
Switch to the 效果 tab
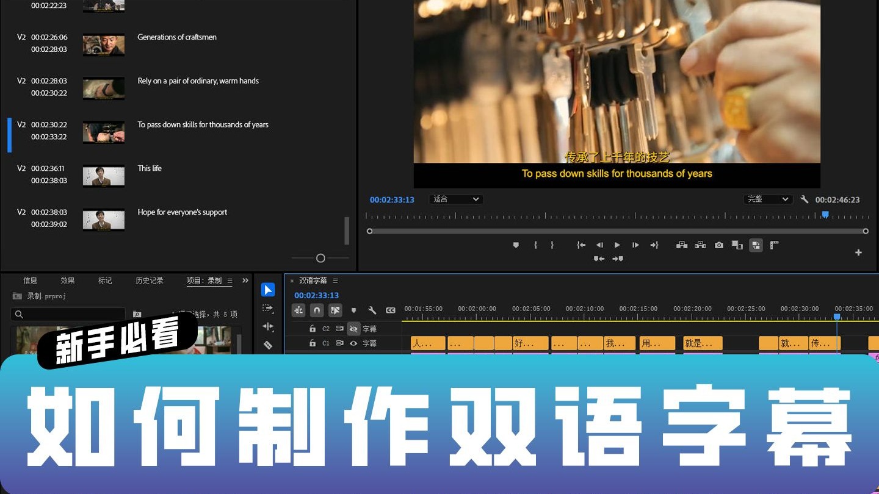tap(67, 281)
